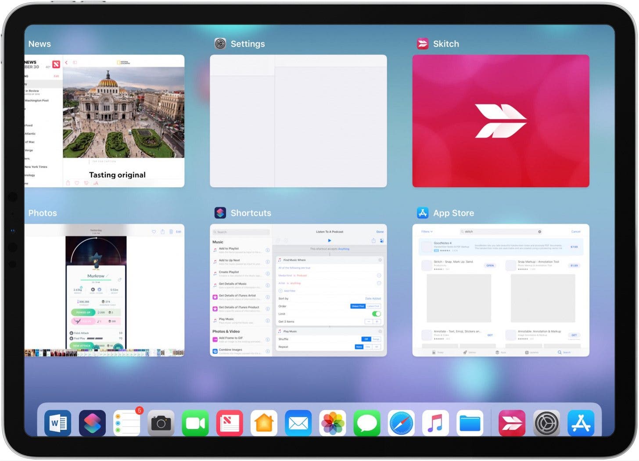Select Oldest First order option

(358, 306)
